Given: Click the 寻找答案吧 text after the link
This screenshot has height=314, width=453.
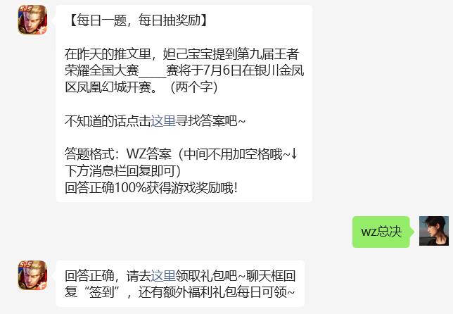Looking at the screenshot, I should point(207,121).
